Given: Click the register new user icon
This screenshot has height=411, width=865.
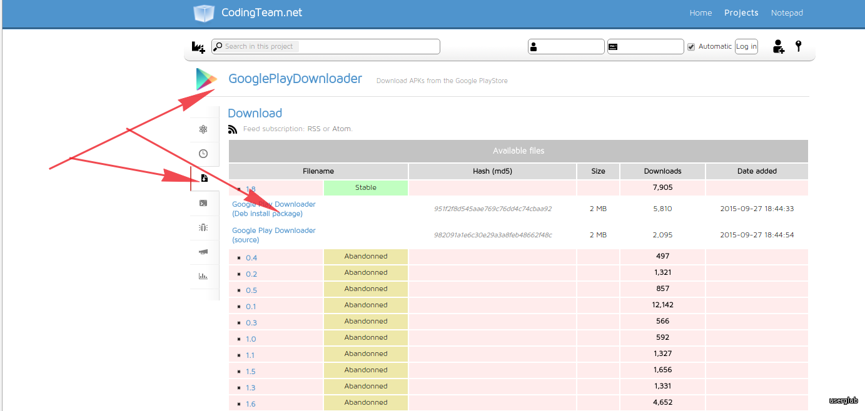Looking at the screenshot, I should (x=779, y=46).
